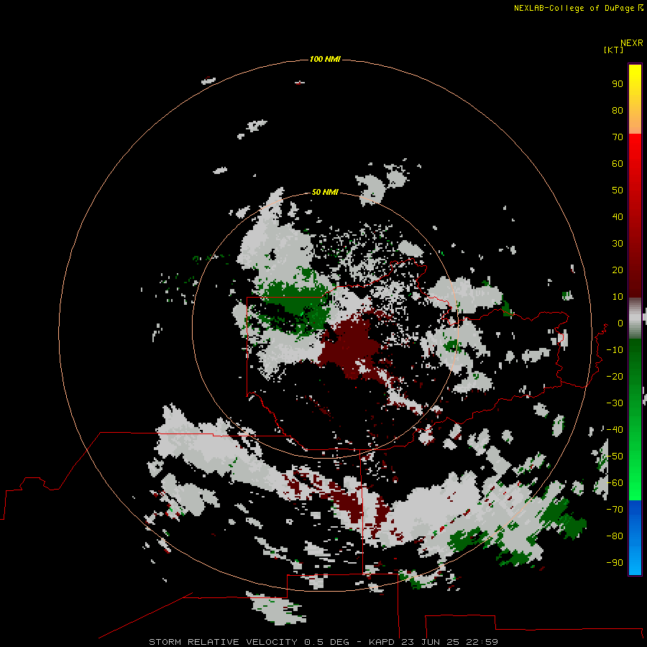Click the 50 NMI range ring label
Viewport: 647px width, 647px height.
point(325,192)
